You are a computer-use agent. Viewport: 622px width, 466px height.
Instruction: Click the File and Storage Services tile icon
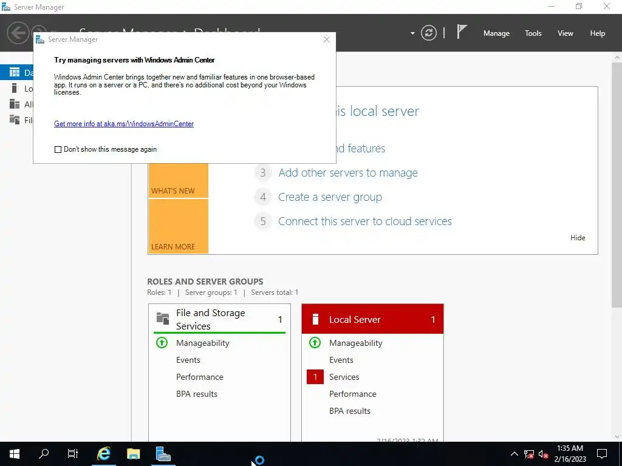[163, 318]
